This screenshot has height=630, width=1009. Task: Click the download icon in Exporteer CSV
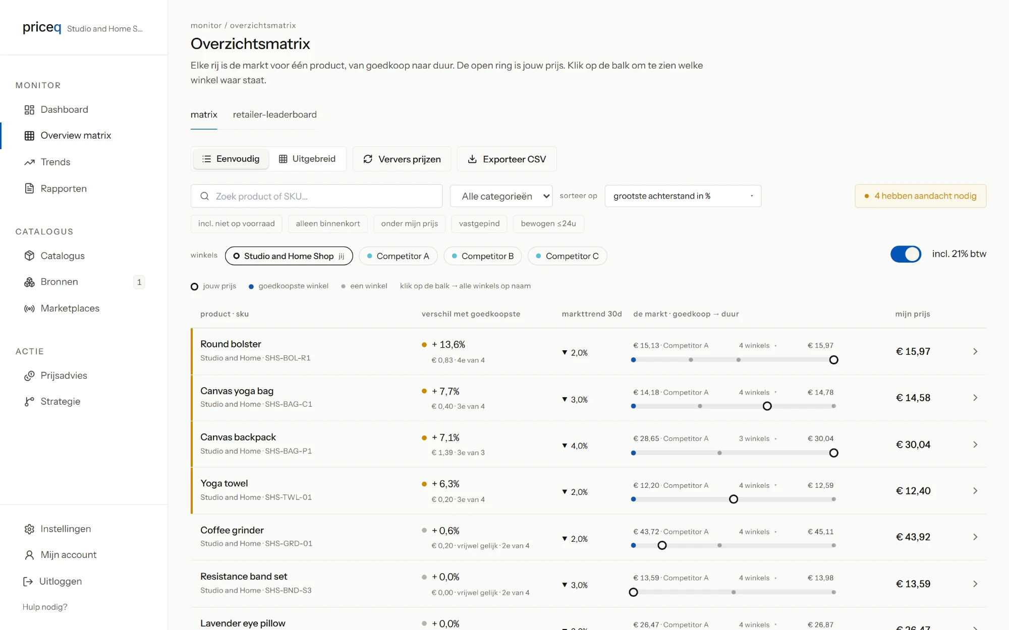tap(472, 159)
